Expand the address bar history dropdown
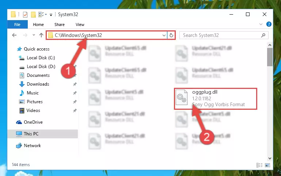The image size is (281, 176). [x=164, y=35]
